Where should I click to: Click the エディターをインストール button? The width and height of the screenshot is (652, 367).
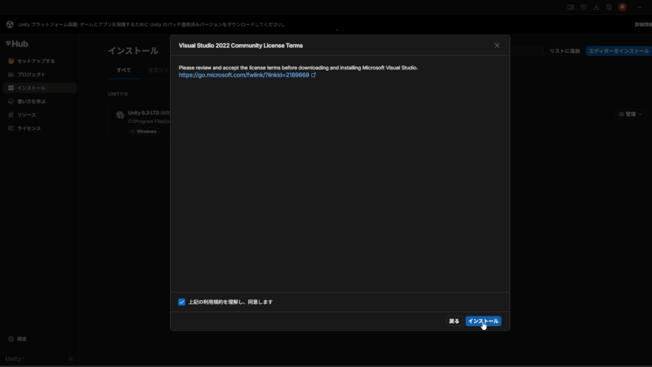coord(618,51)
